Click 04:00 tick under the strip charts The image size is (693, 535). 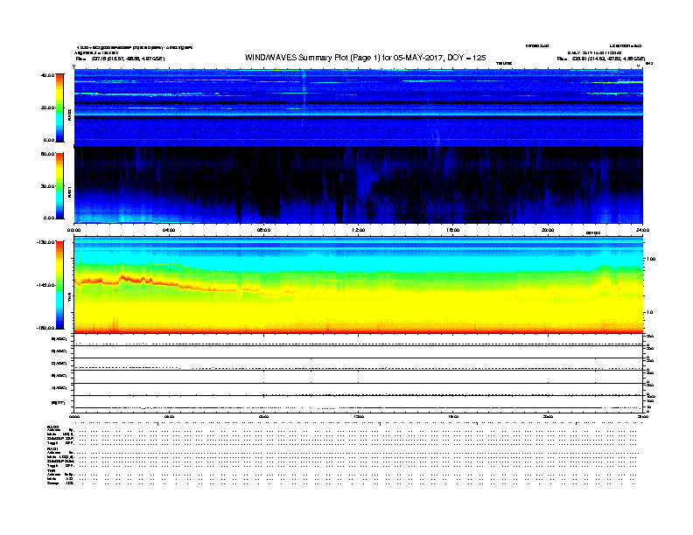(169, 416)
